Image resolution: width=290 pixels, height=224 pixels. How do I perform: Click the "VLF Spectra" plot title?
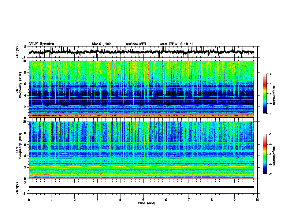(x=41, y=44)
